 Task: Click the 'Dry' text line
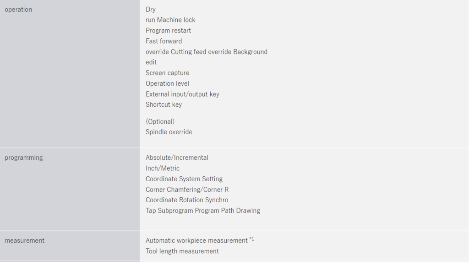151,10
